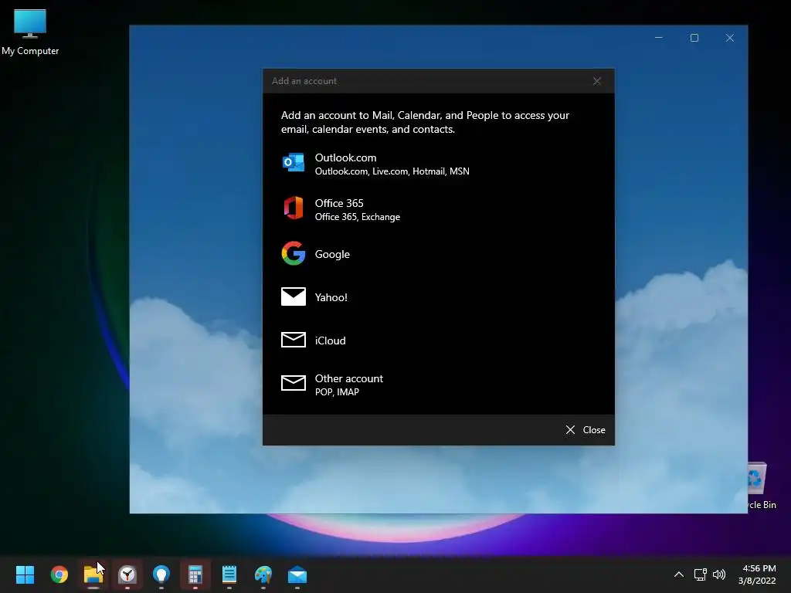Launch Google Chrome from taskbar
Screen dimensions: 791x593
tap(59, 574)
